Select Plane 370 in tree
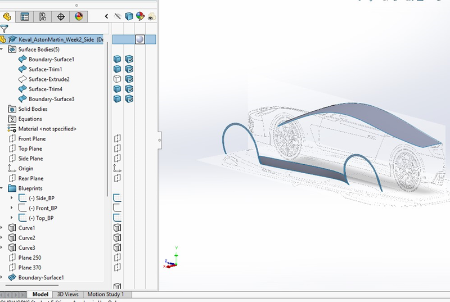The image size is (450, 302). tap(30, 268)
